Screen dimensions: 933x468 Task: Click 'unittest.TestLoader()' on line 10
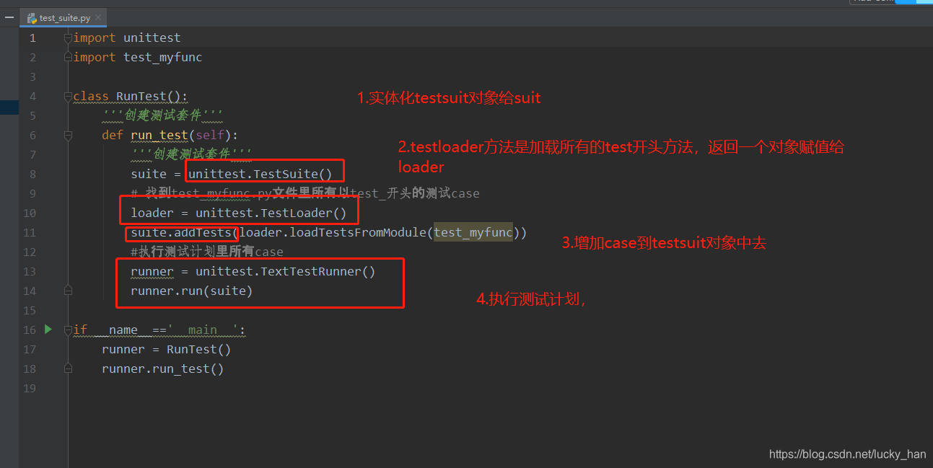coord(271,213)
